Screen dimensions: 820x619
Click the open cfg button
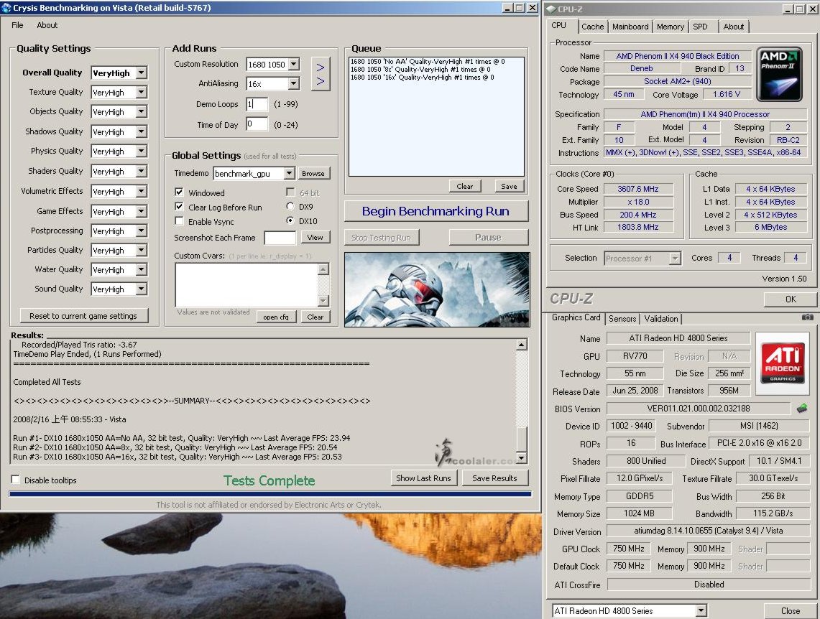pyautogui.click(x=276, y=317)
